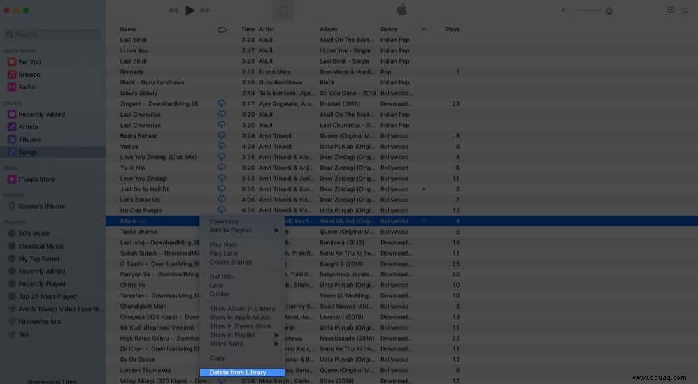Sort by Time column header
This screenshot has width=698, height=384.
coord(248,29)
